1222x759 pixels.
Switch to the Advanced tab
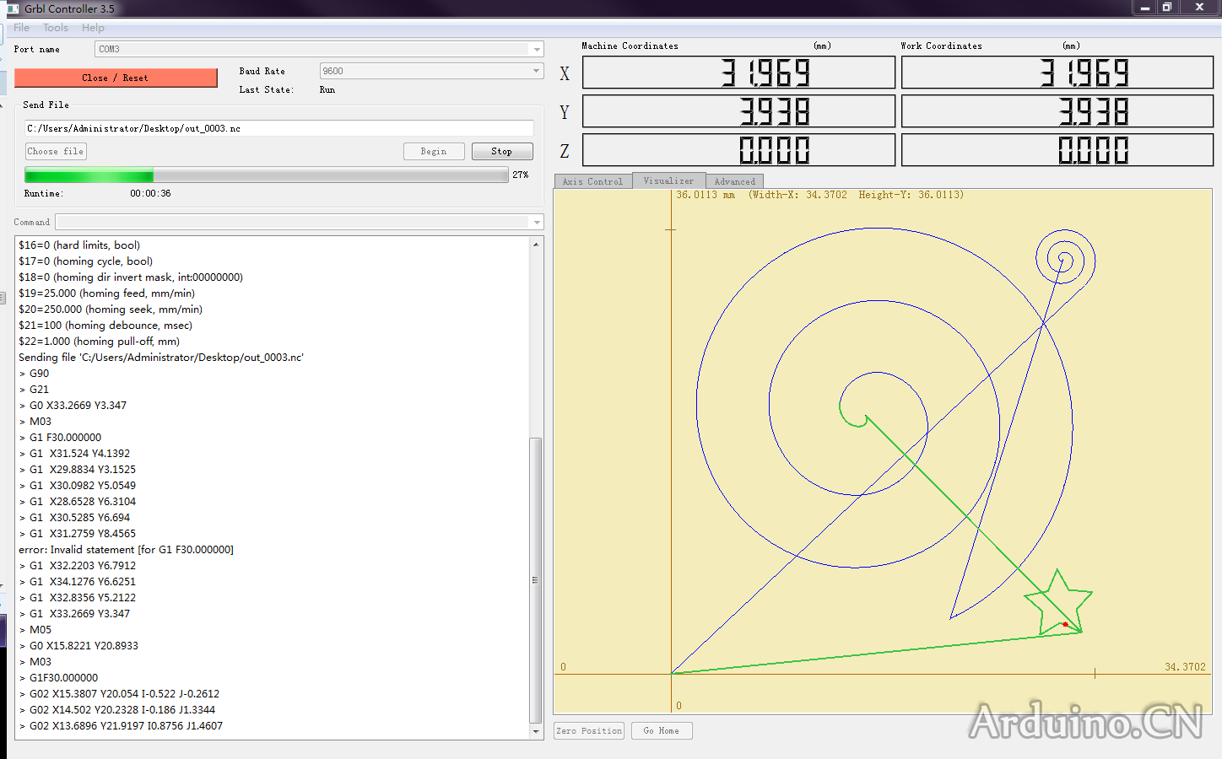tap(734, 181)
